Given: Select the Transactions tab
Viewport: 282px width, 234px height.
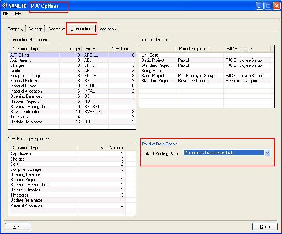Looking at the screenshot, I should click(x=82, y=29).
